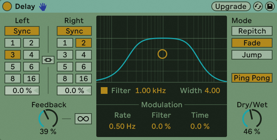The image size is (277, 140).
Task: Click the Upgrade button
Action: tap(231, 6)
